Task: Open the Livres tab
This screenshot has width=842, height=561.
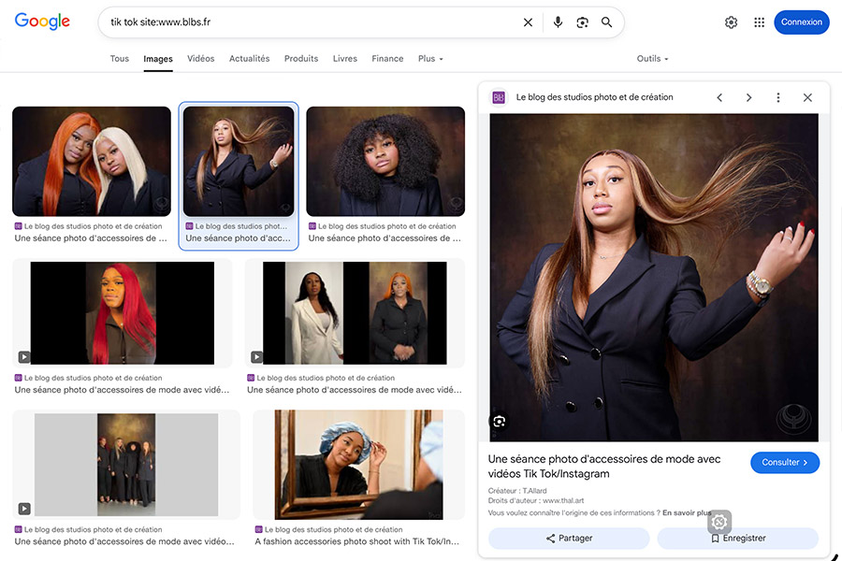Action: (x=344, y=59)
